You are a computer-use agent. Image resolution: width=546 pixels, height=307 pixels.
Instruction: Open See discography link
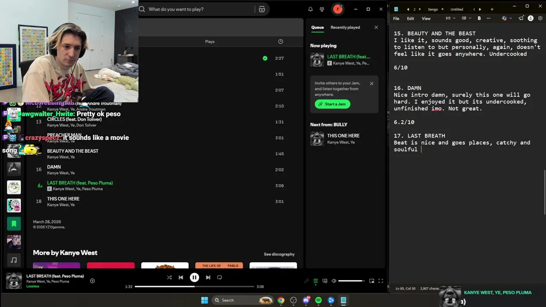279,254
